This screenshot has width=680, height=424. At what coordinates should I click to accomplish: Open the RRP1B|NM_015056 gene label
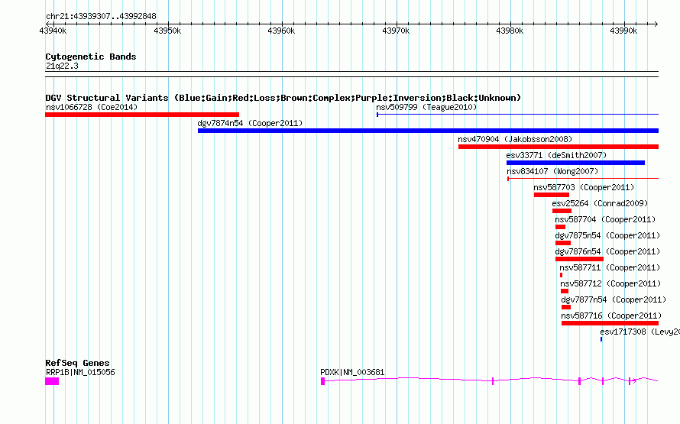click(x=80, y=372)
